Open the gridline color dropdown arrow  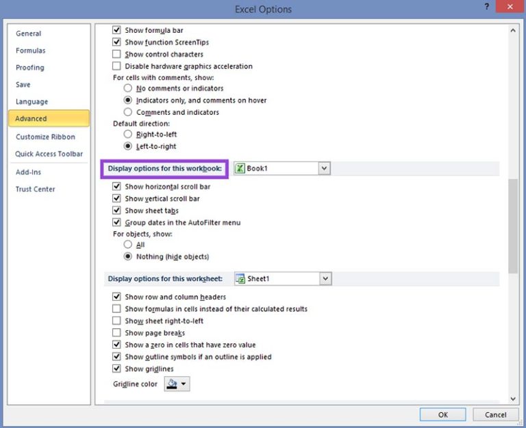(x=184, y=384)
